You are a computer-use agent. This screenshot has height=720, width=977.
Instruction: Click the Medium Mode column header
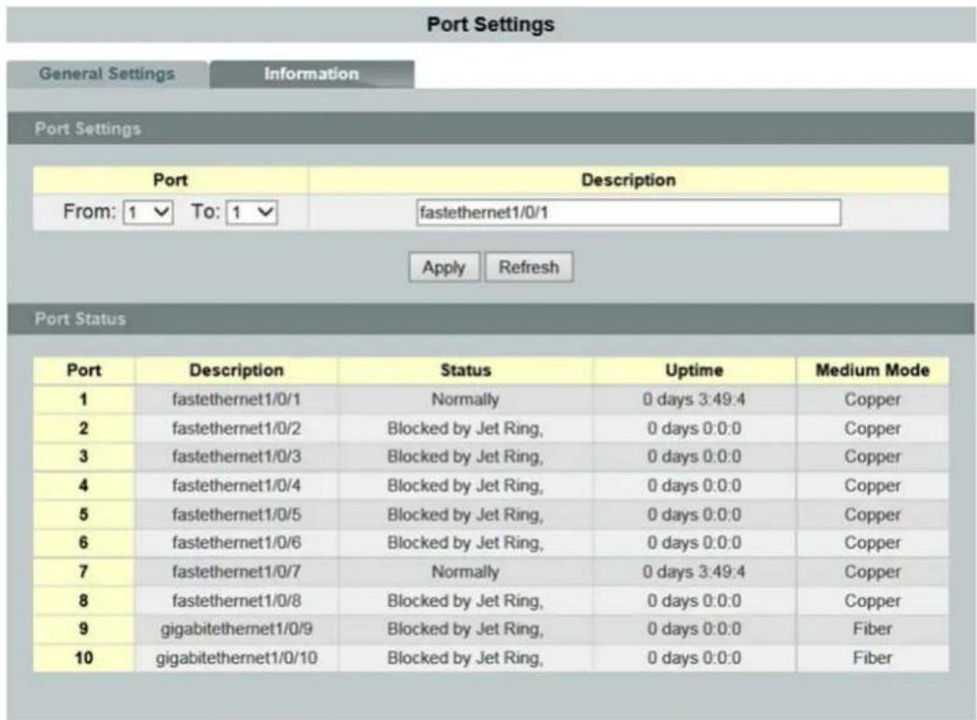(872, 371)
